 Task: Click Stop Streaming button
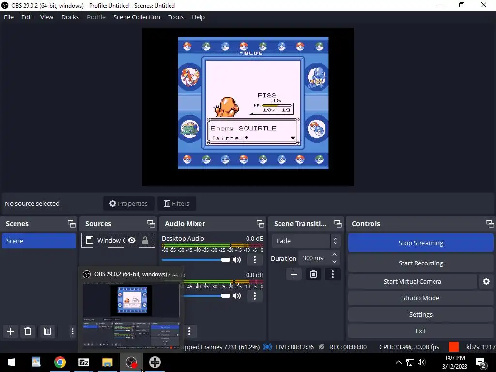pyautogui.click(x=421, y=243)
